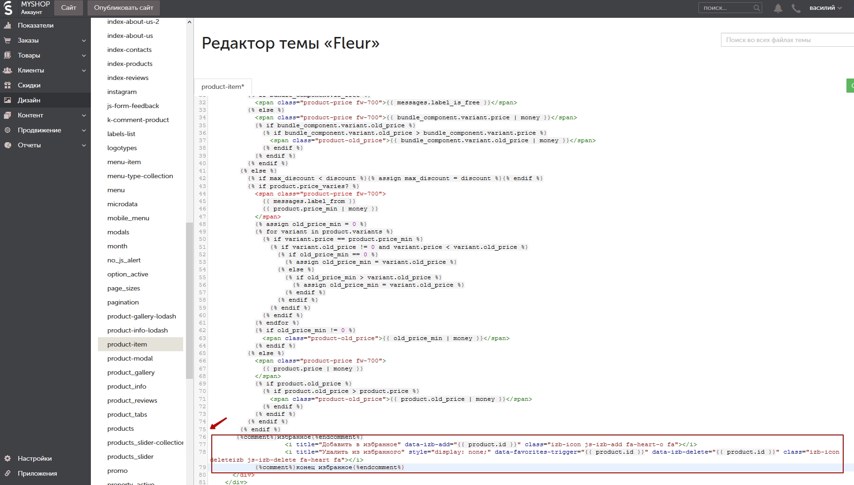The width and height of the screenshot is (854, 485).
Task: Open the k-comment-product file
Action: point(138,120)
